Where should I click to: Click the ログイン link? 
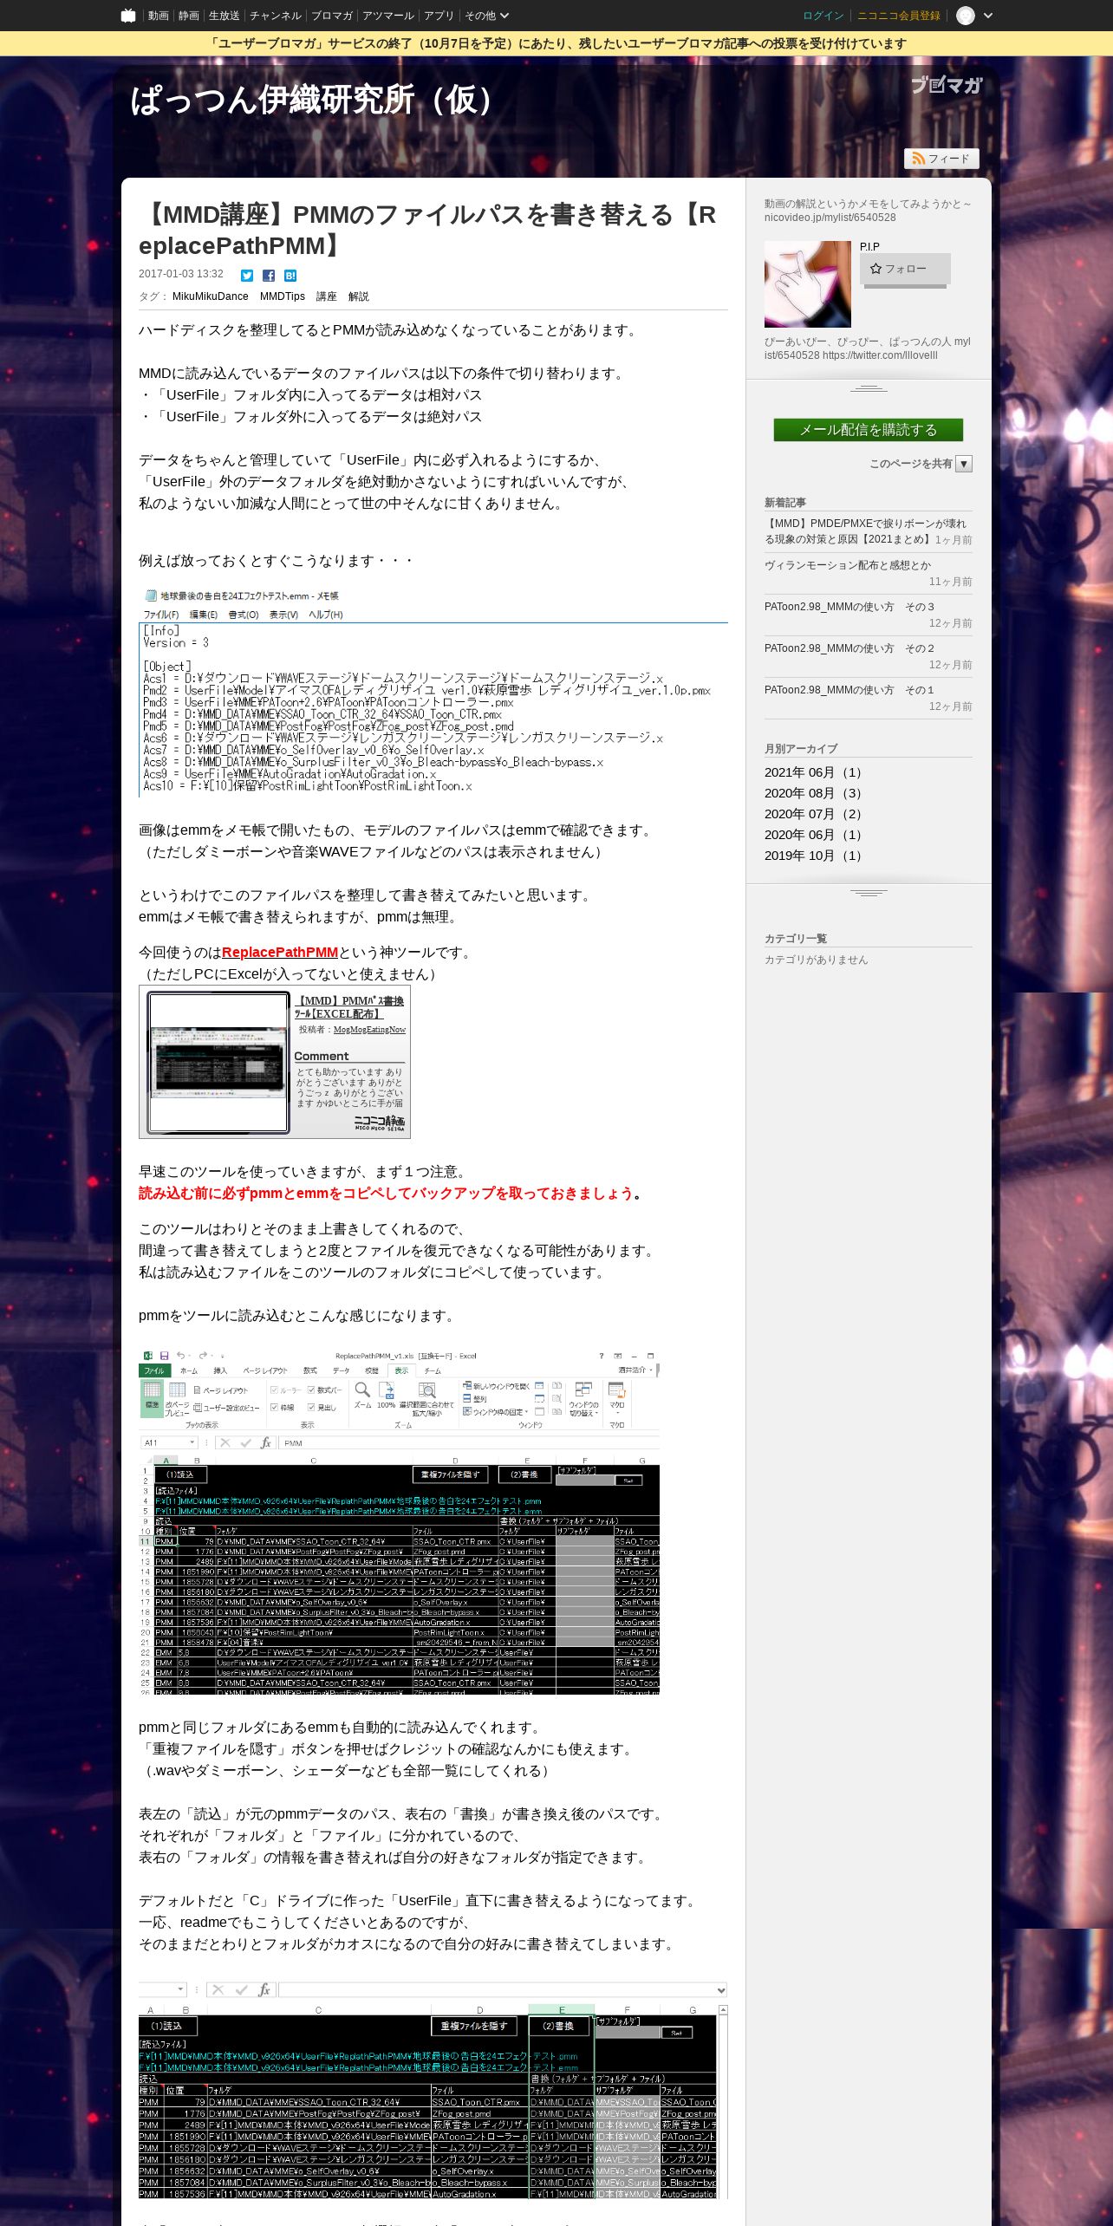[823, 16]
